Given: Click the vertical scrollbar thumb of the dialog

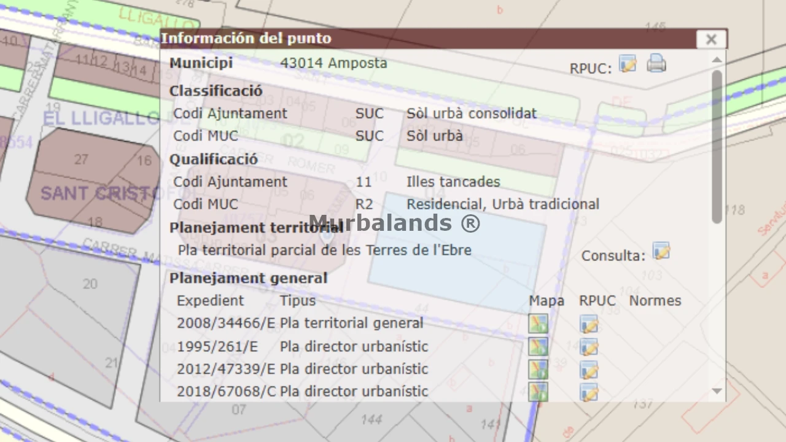Looking at the screenshot, I should (x=717, y=147).
